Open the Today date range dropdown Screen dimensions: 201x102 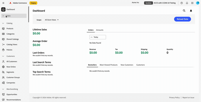(x=98, y=37)
